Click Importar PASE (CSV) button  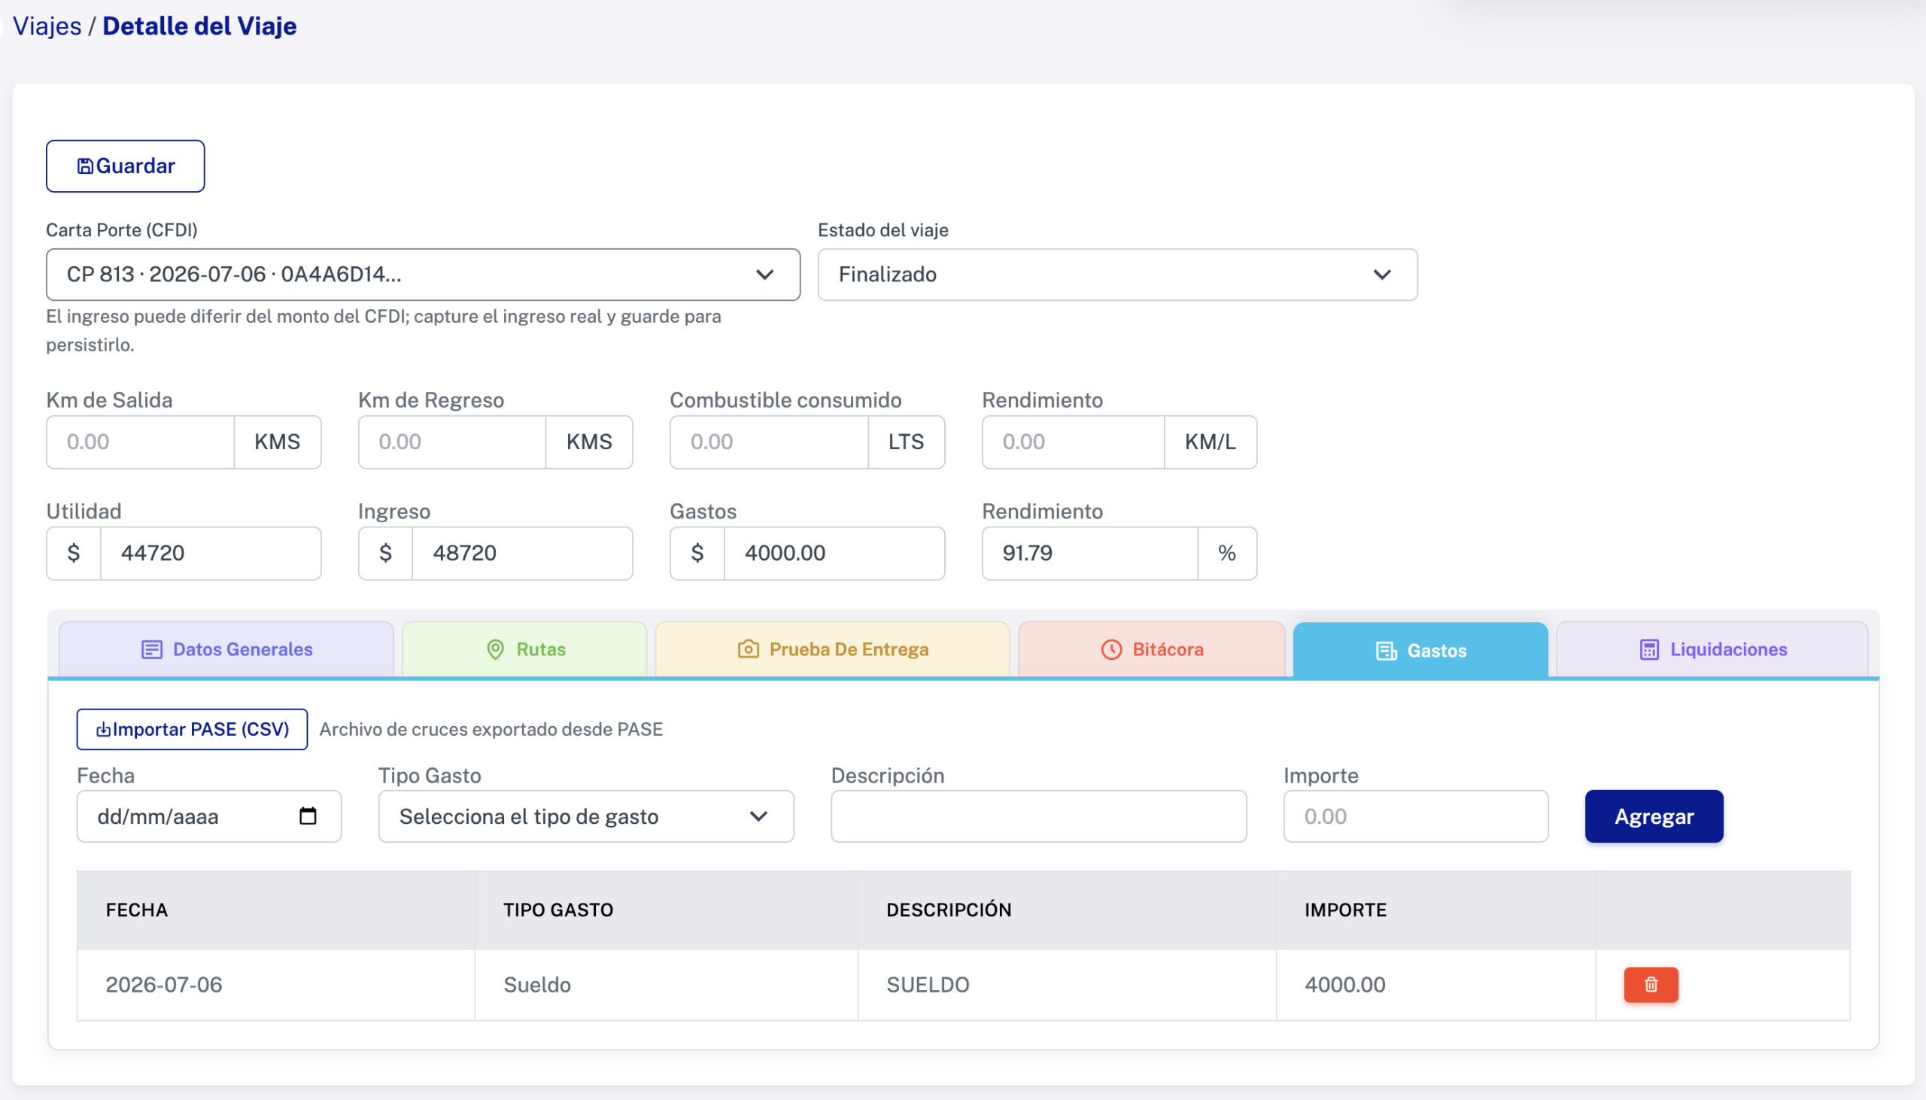(192, 729)
